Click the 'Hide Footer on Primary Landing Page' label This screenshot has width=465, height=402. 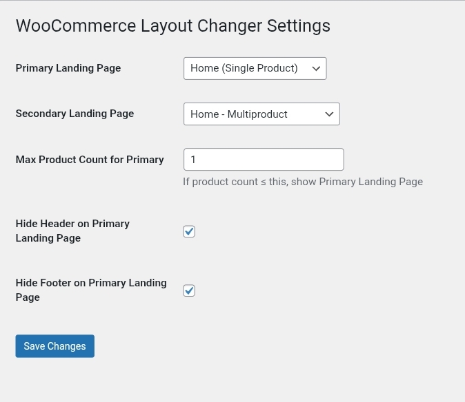pos(91,290)
